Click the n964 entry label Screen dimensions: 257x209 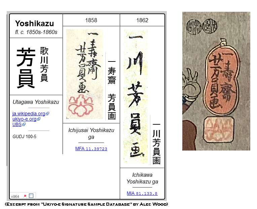pos(15,197)
